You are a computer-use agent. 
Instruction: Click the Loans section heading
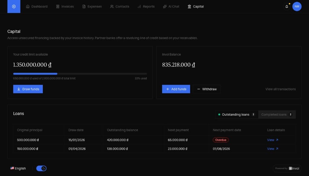tap(18, 114)
